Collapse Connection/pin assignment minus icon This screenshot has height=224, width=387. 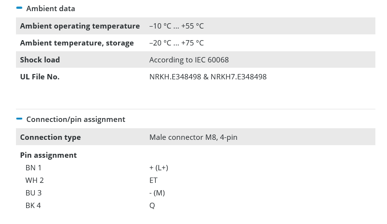(x=19, y=119)
